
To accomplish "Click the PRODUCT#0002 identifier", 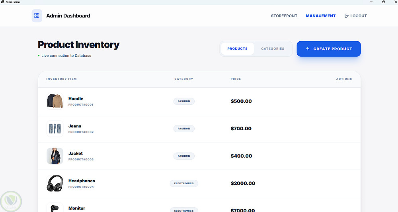I will pyautogui.click(x=81, y=132).
